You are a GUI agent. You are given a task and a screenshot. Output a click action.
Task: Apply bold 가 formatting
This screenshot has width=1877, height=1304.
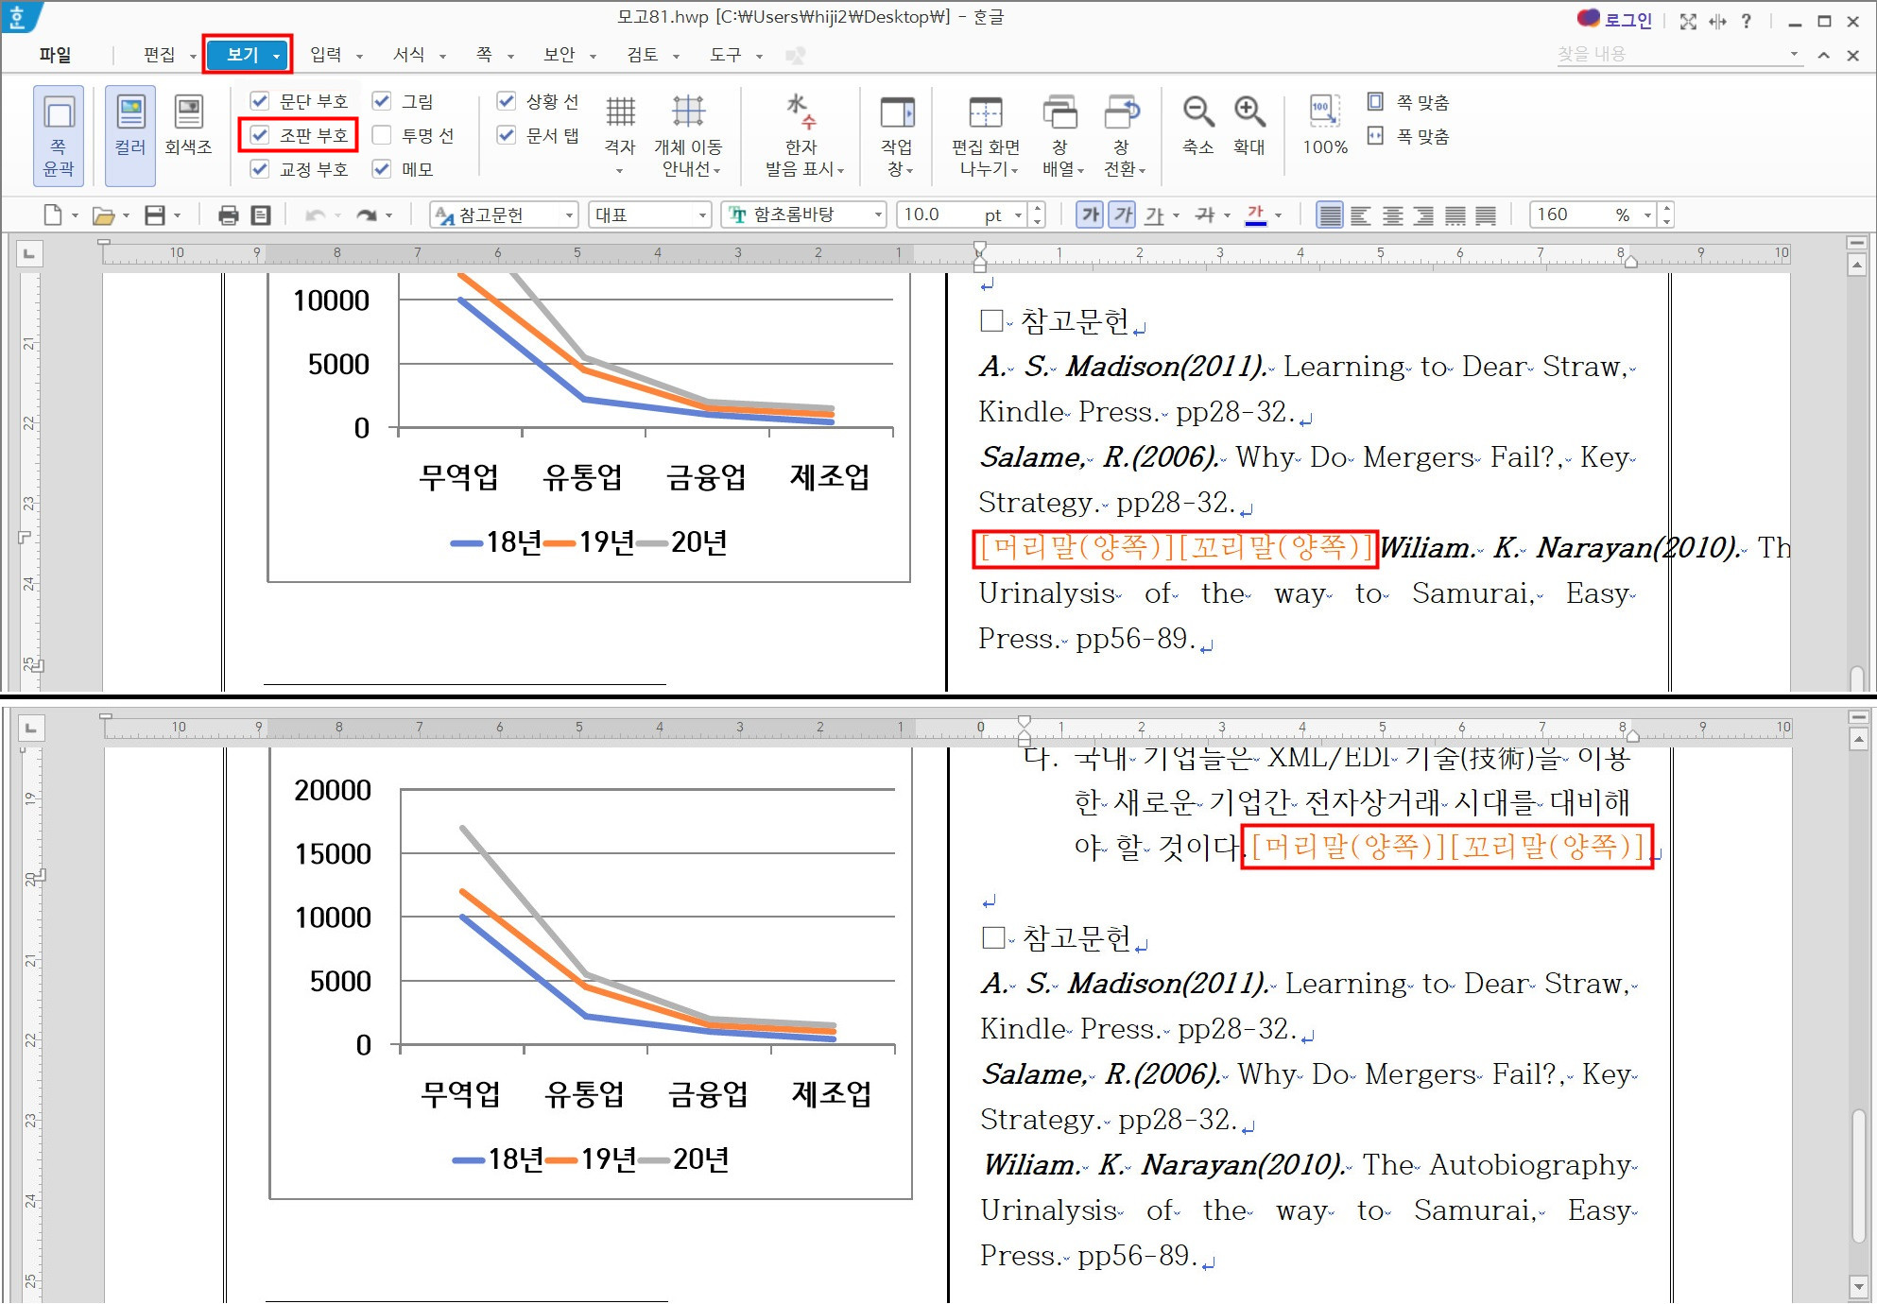tap(1091, 215)
